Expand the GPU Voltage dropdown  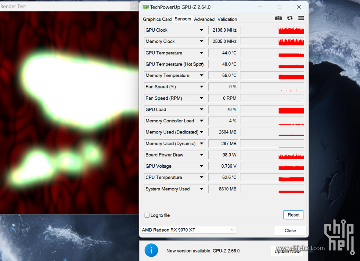point(201,166)
